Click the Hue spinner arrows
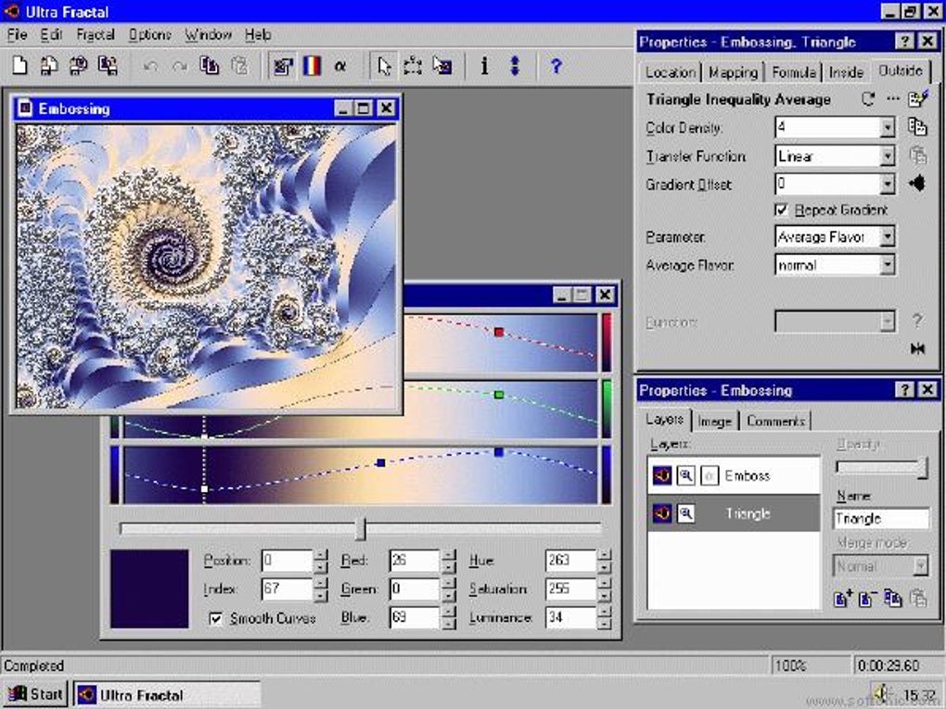This screenshot has height=709, width=946. click(x=604, y=561)
